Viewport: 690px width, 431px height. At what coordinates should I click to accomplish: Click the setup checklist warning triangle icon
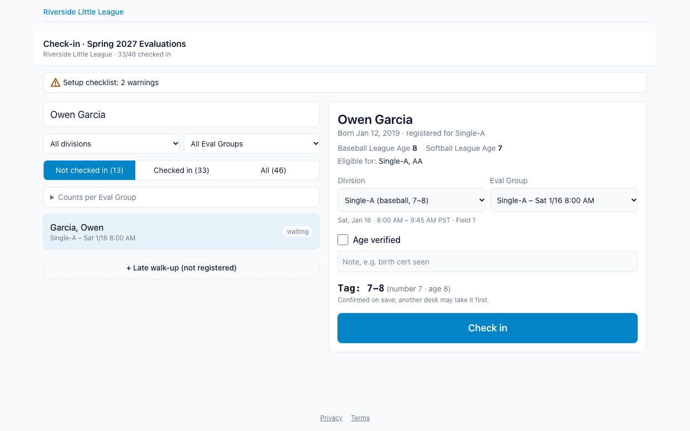click(x=56, y=82)
